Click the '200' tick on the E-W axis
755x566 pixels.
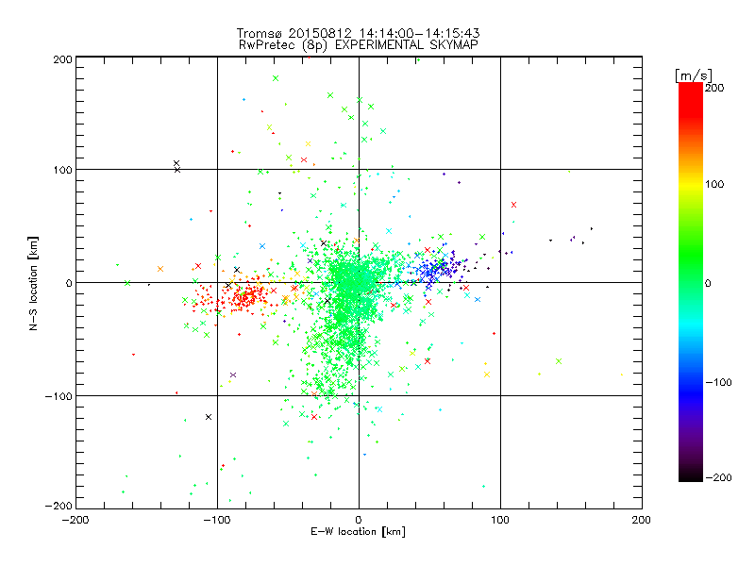click(x=642, y=520)
